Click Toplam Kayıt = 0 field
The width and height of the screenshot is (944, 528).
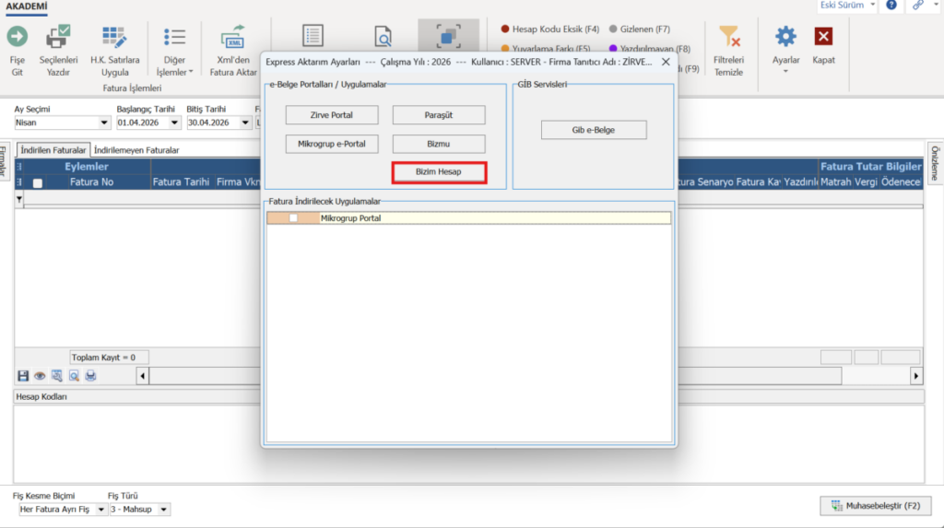(109, 358)
